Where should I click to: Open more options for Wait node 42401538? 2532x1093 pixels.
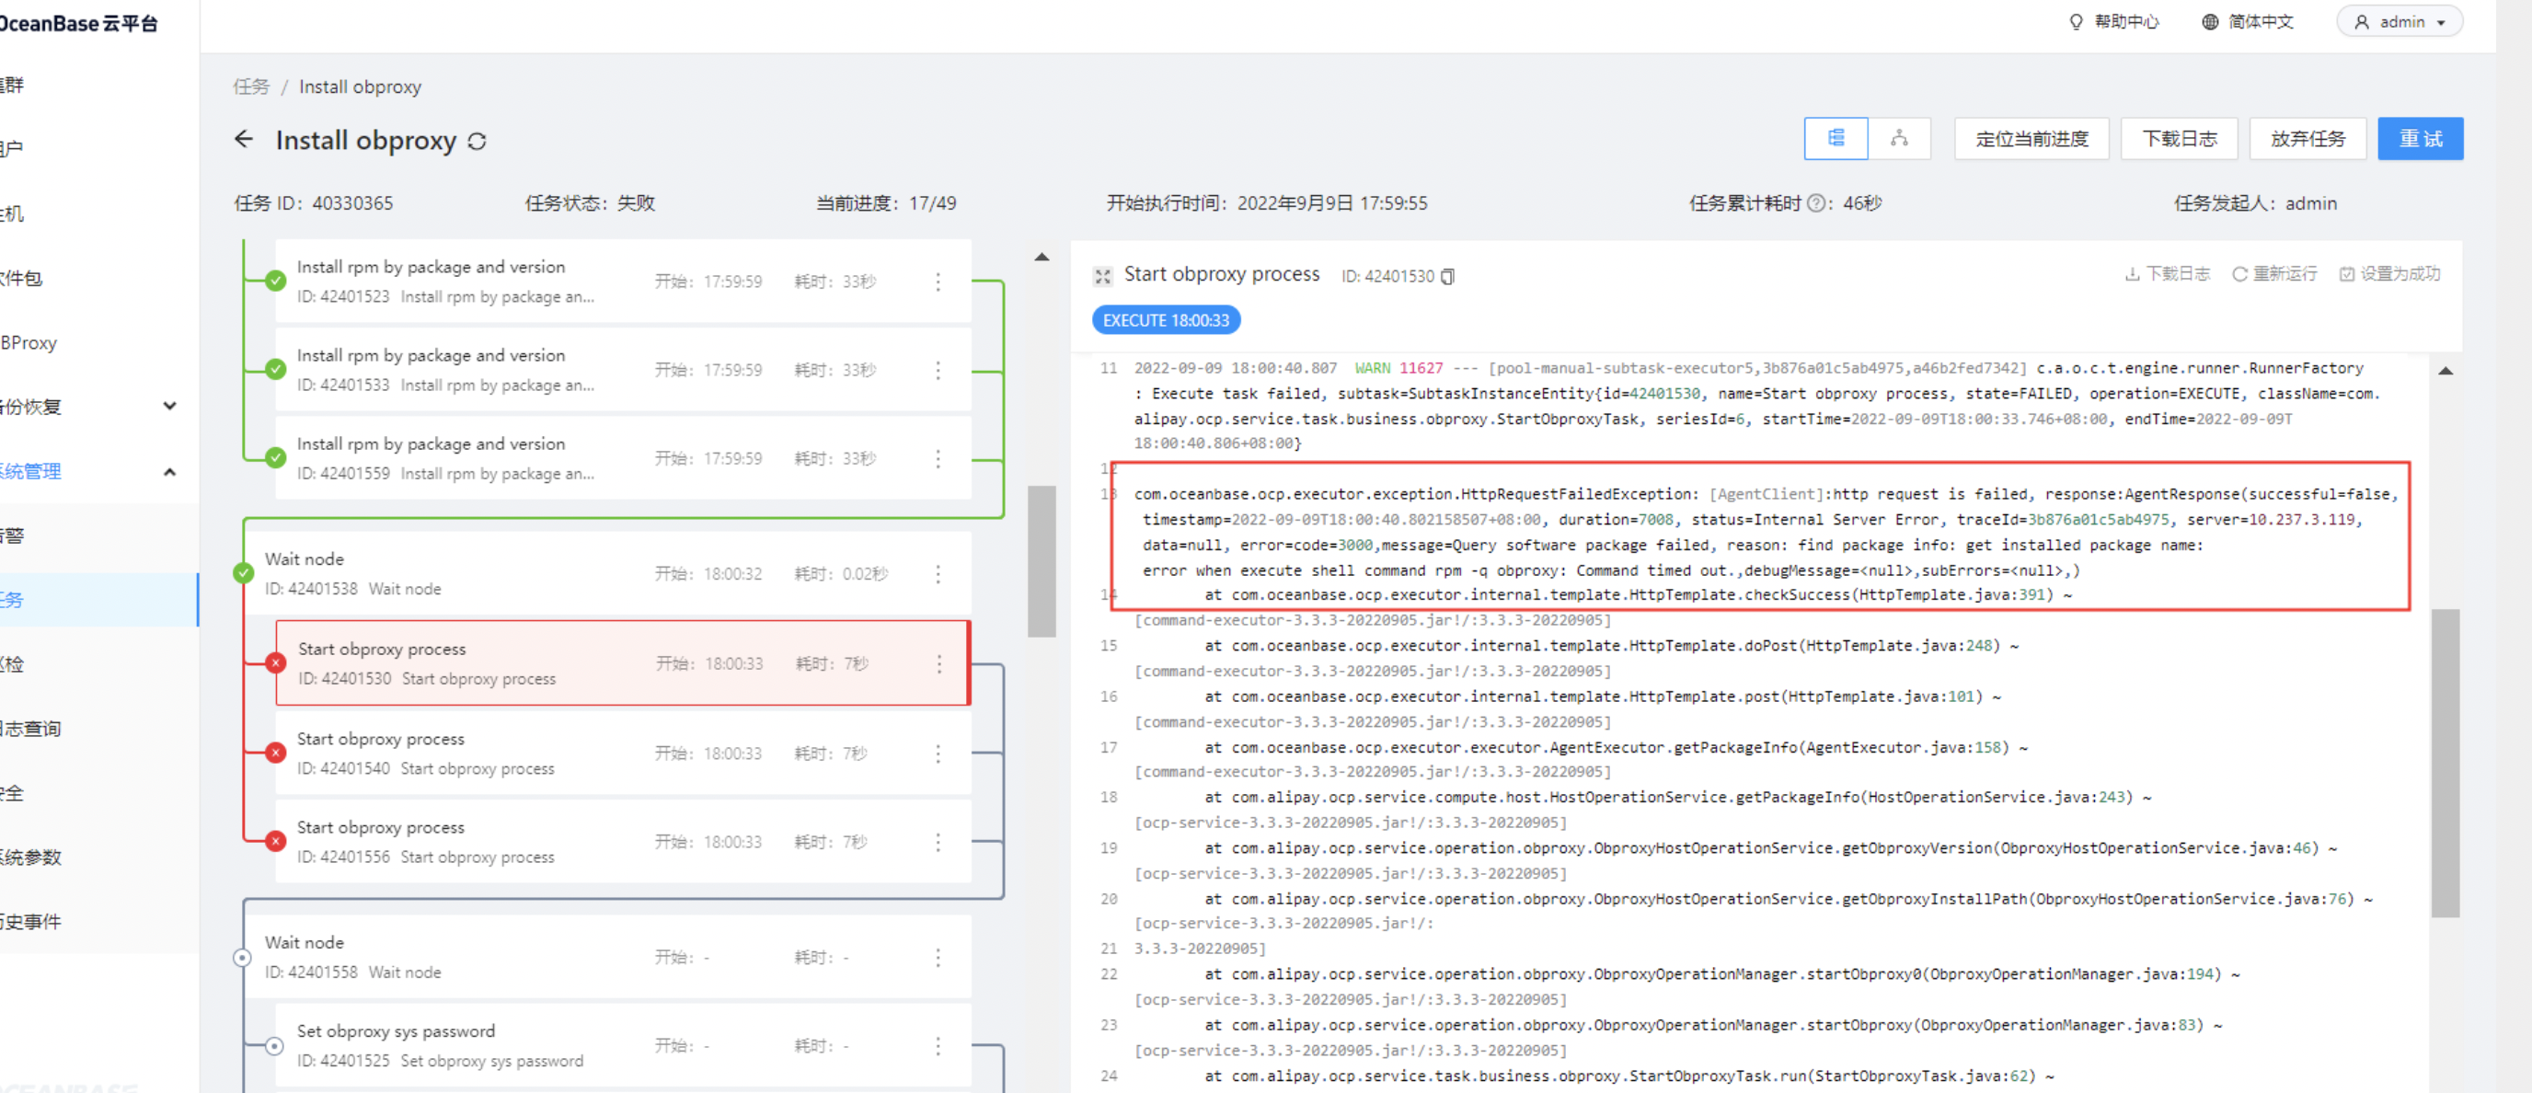(x=938, y=574)
